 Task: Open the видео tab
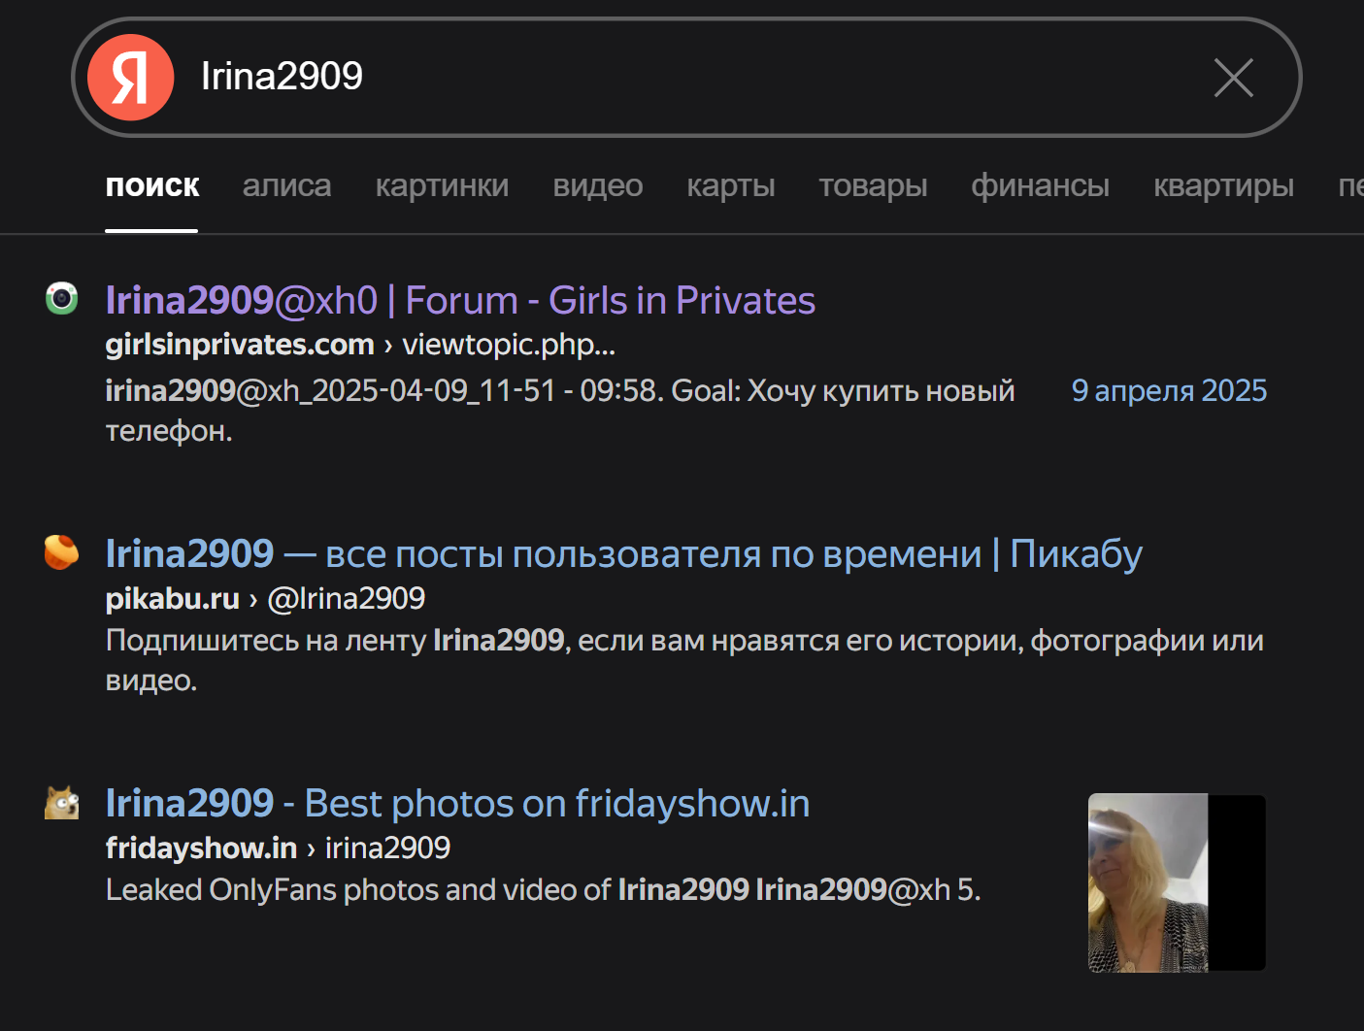point(598,185)
